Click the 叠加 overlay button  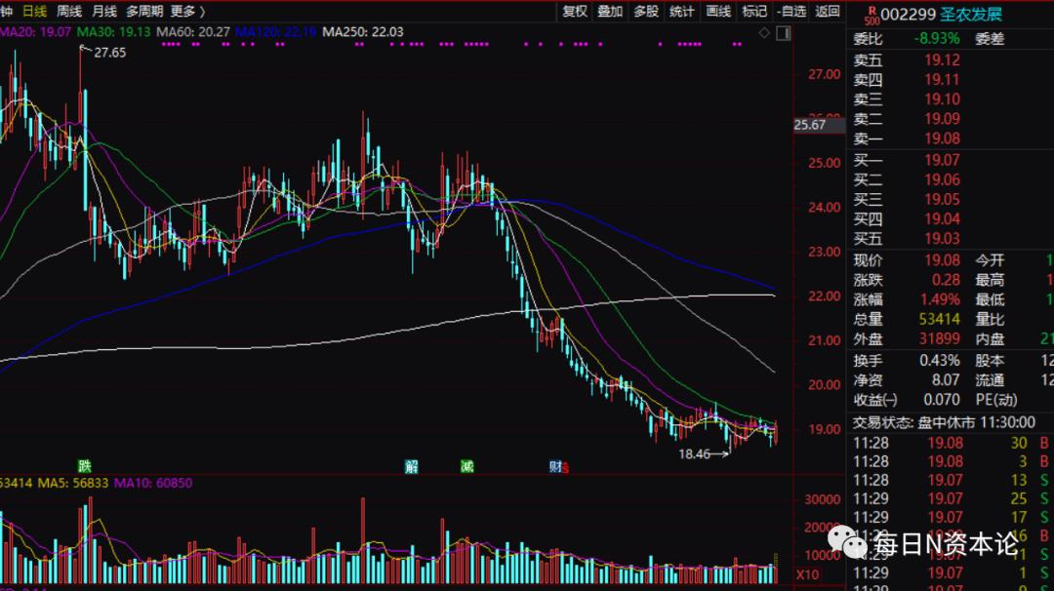(x=610, y=12)
